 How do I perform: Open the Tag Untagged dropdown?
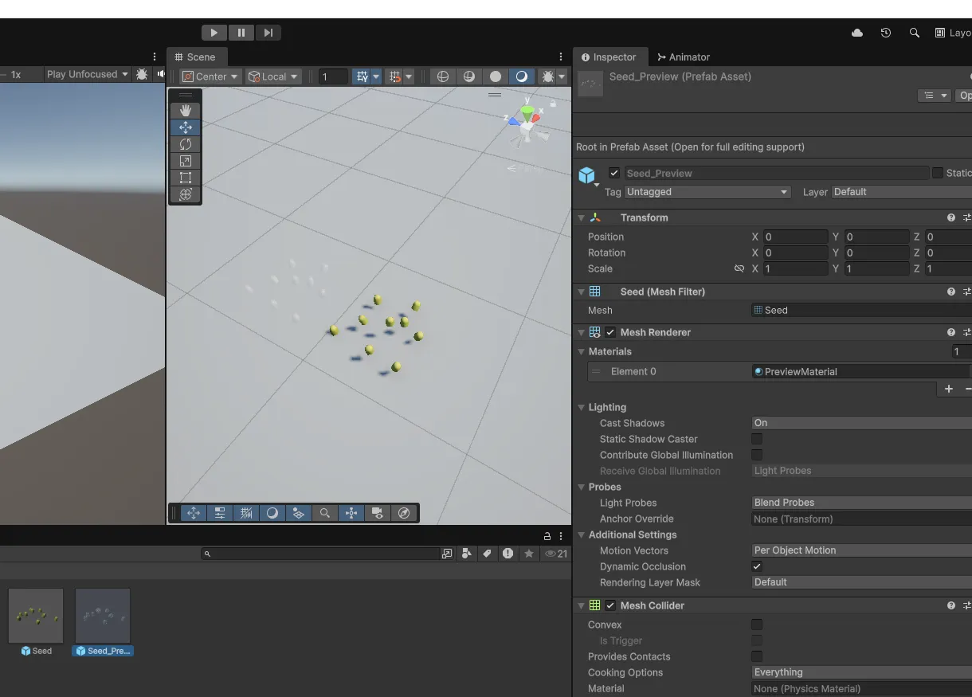[x=707, y=192]
